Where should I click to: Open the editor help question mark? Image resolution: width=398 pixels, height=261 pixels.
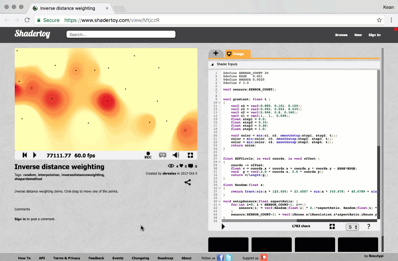[x=369, y=226]
